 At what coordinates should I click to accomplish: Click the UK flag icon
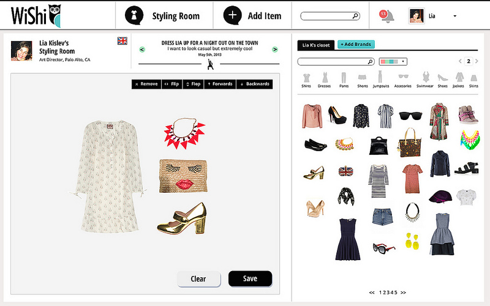pos(123,41)
